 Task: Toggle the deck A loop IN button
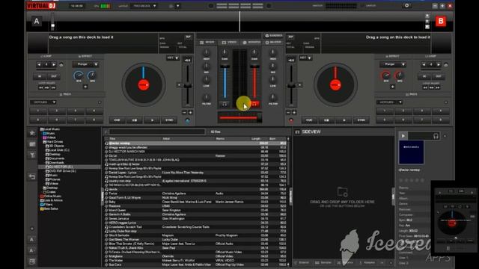click(x=40, y=76)
